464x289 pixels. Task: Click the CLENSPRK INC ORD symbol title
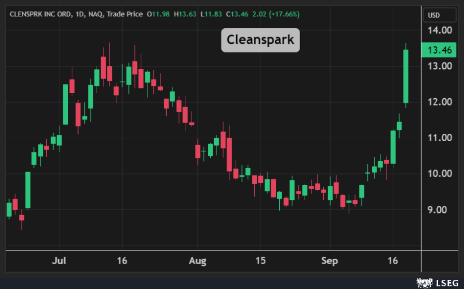[39, 14]
